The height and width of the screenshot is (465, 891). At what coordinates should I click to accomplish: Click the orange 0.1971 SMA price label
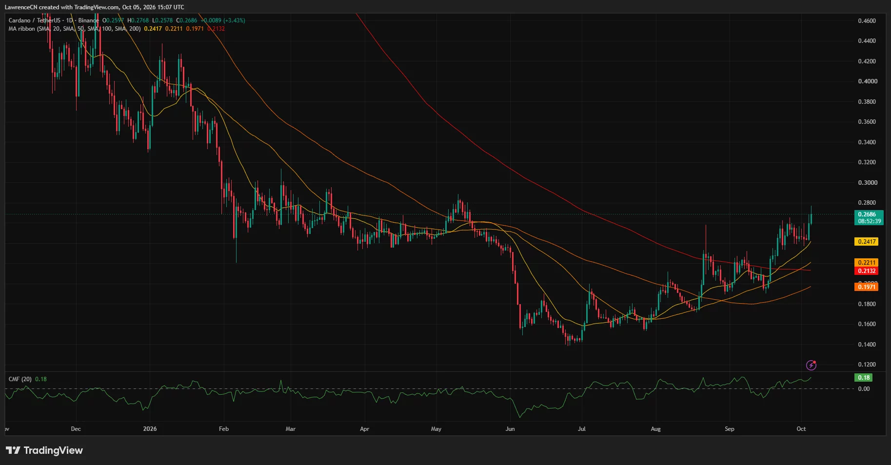pyautogui.click(x=867, y=287)
